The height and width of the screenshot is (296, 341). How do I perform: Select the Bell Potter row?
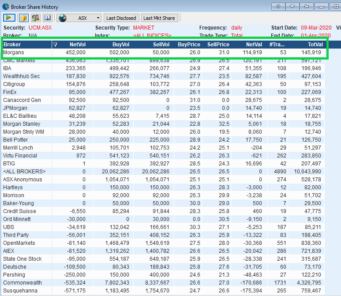click(163, 140)
